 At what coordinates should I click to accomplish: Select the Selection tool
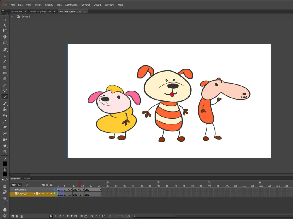pos(5,19)
